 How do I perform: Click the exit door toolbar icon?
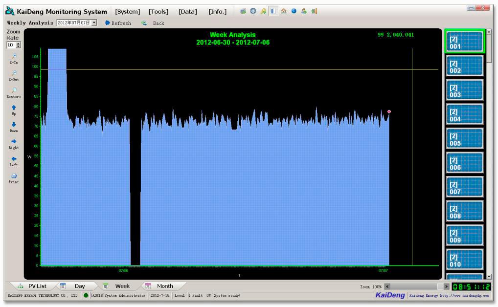tap(314, 11)
